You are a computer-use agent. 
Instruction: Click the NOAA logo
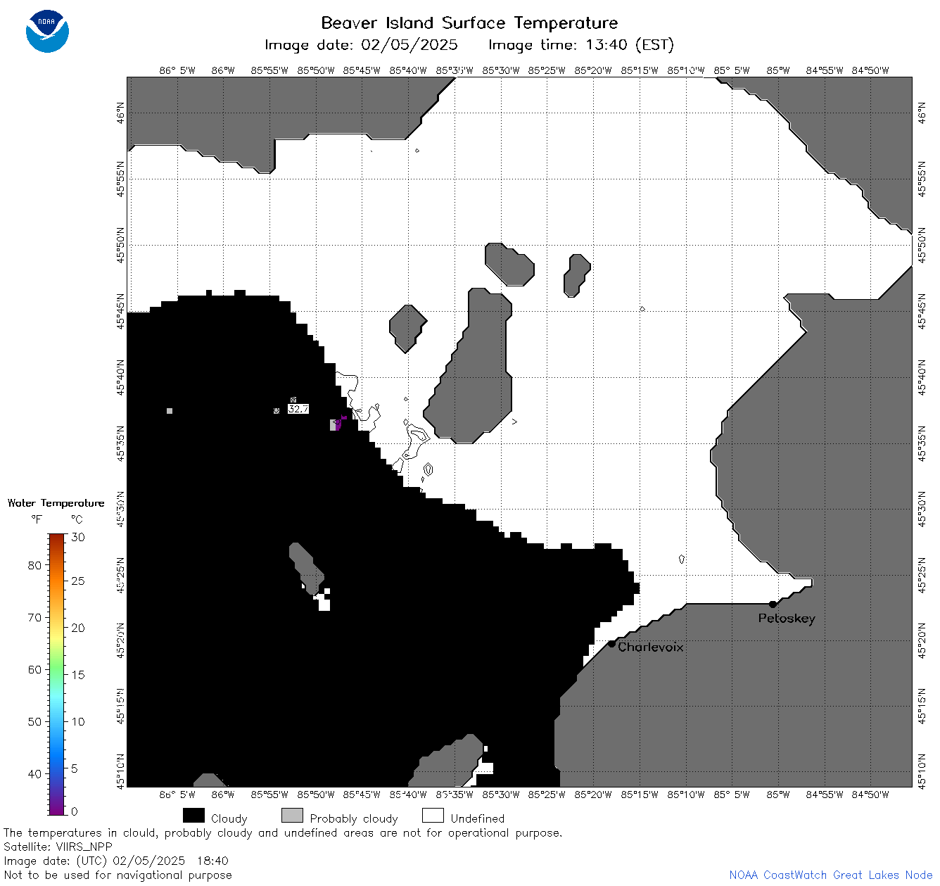tap(47, 32)
